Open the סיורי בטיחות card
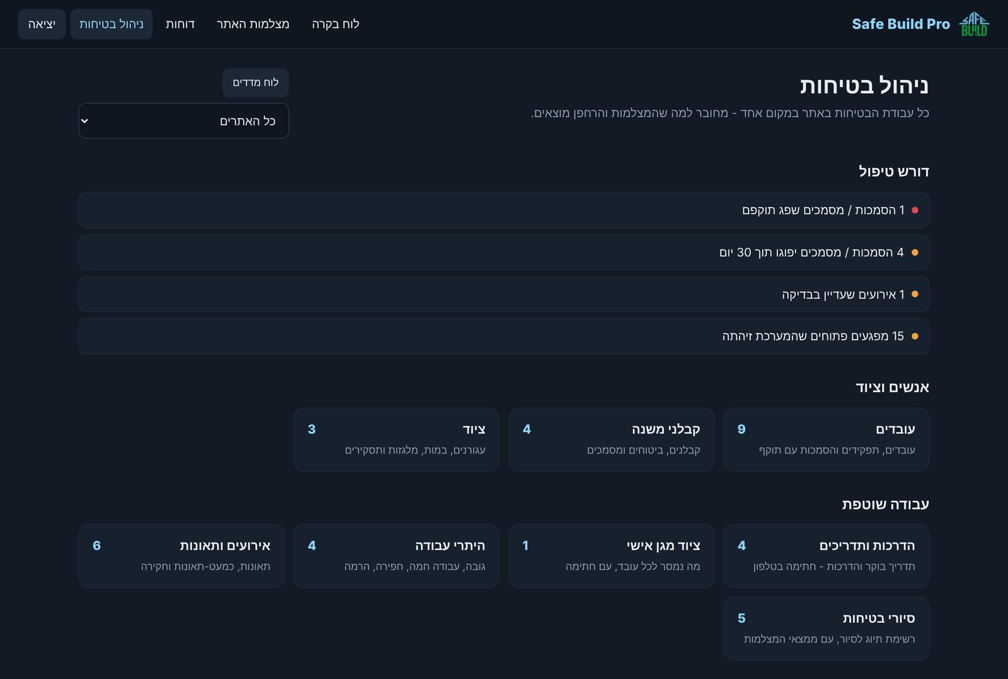The image size is (1008, 679). coord(826,628)
